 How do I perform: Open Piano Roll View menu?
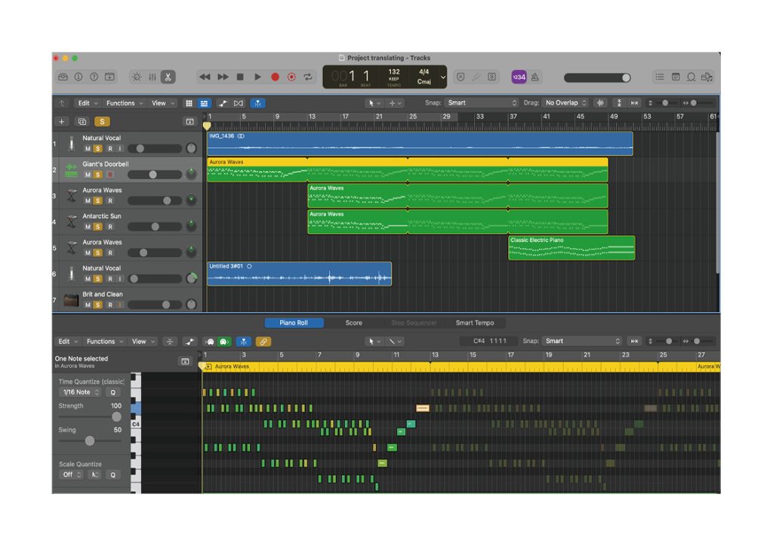click(143, 341)
